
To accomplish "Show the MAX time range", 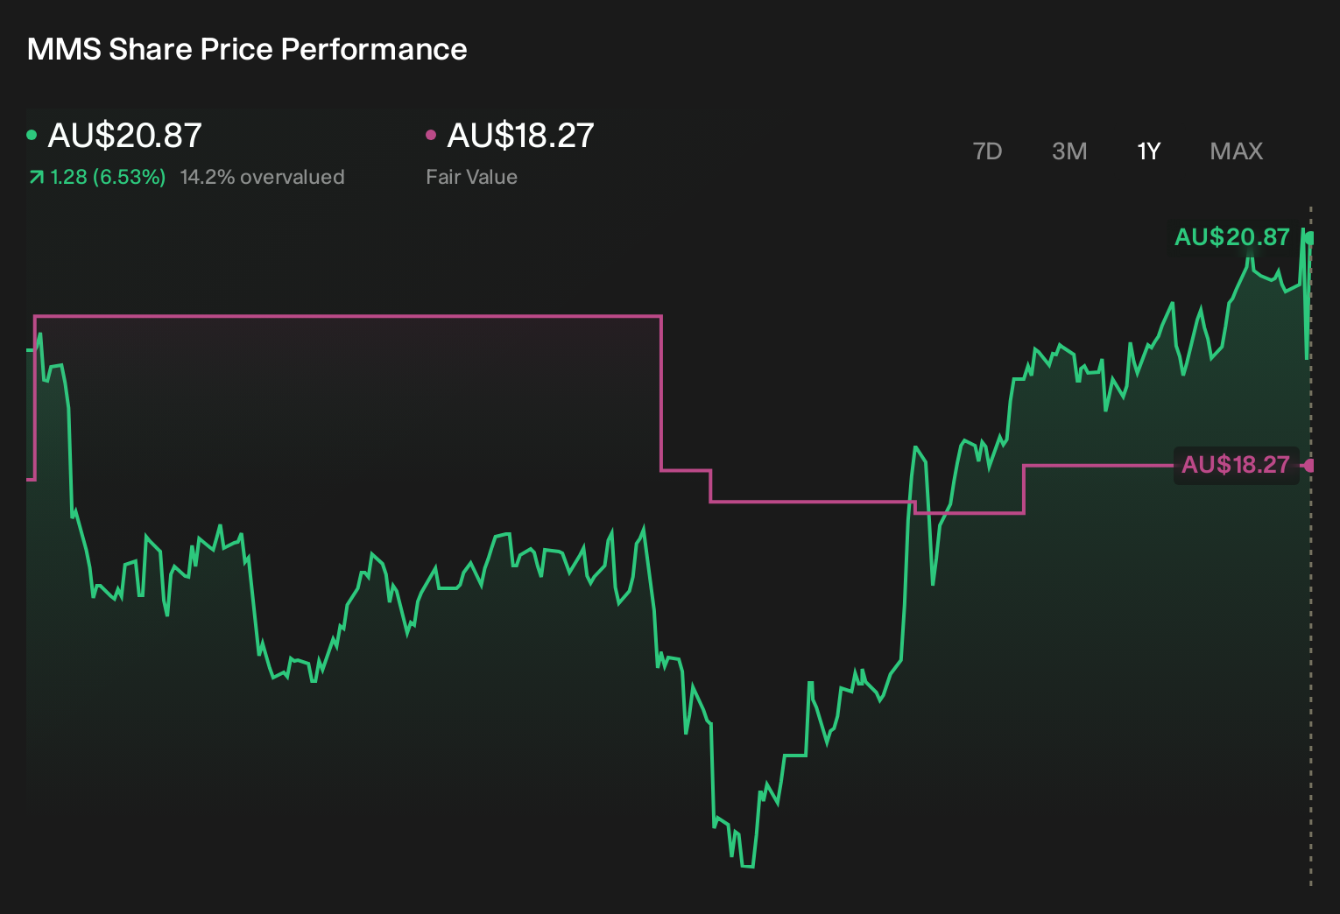I will coord(1236,151).
